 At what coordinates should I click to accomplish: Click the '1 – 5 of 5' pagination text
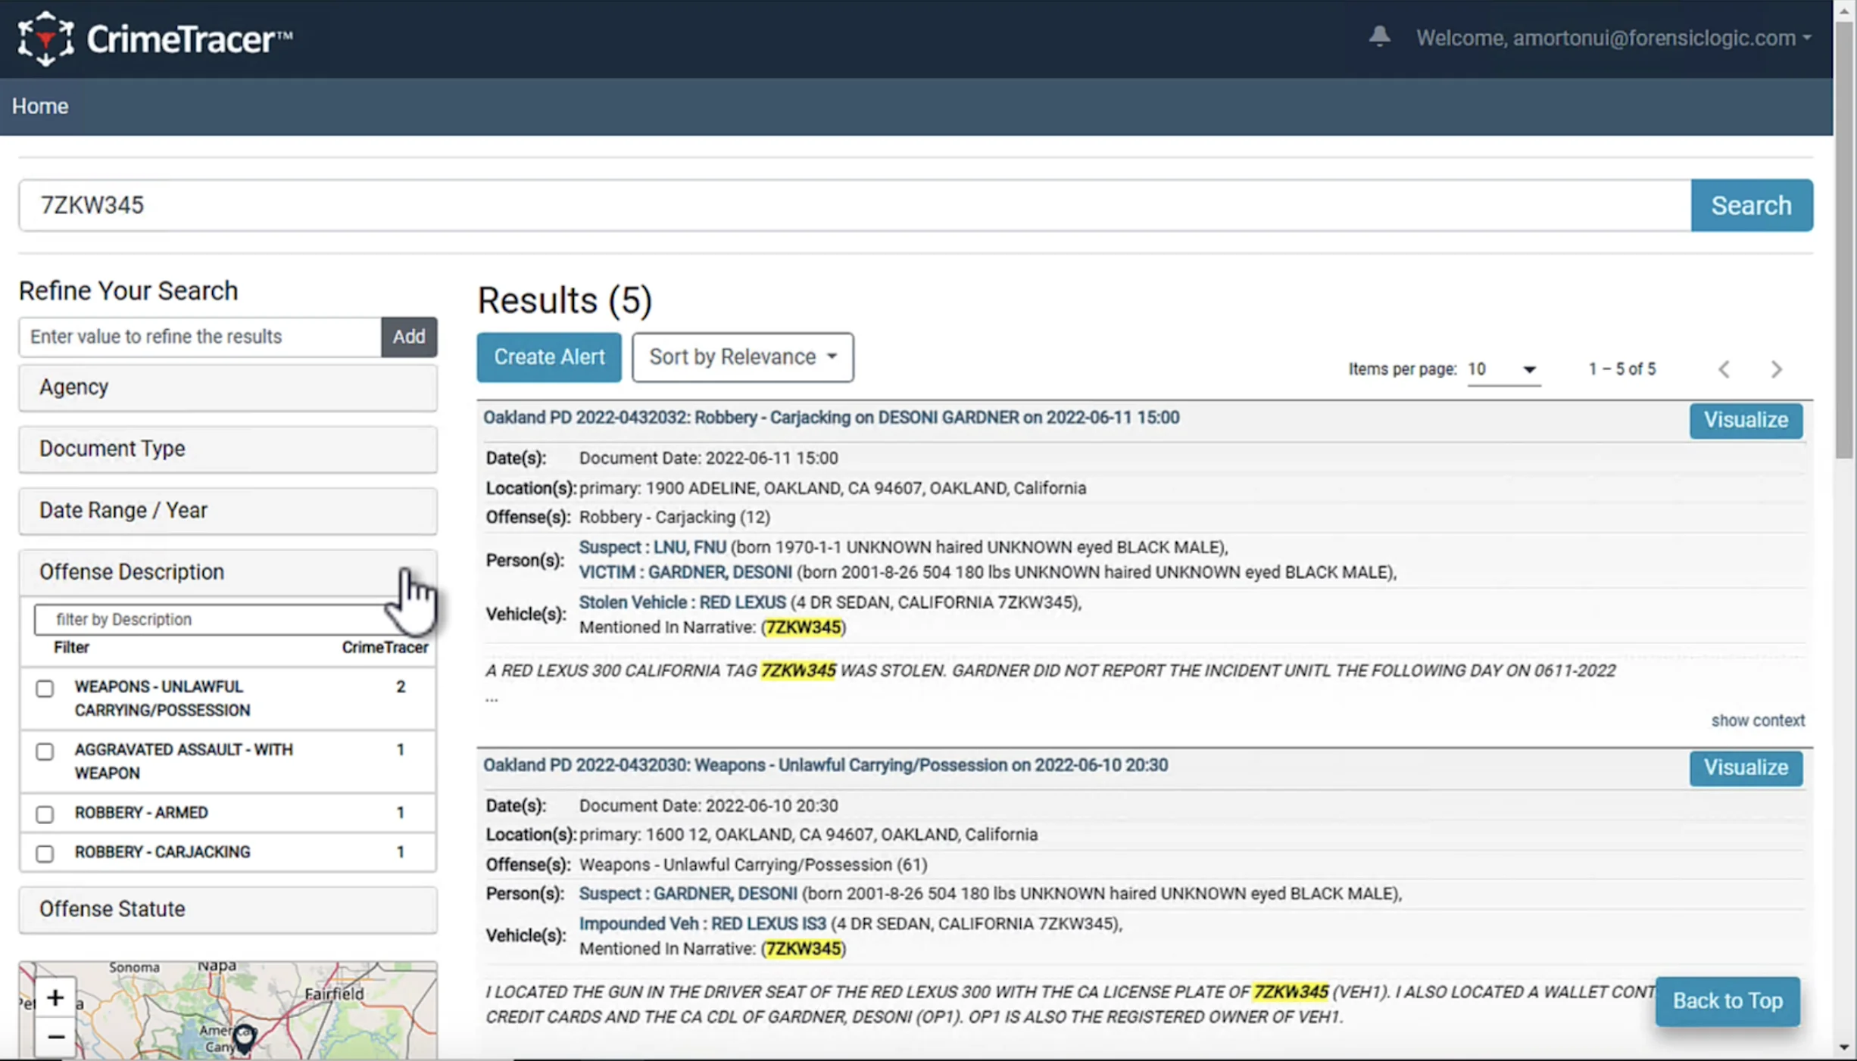1622,369
